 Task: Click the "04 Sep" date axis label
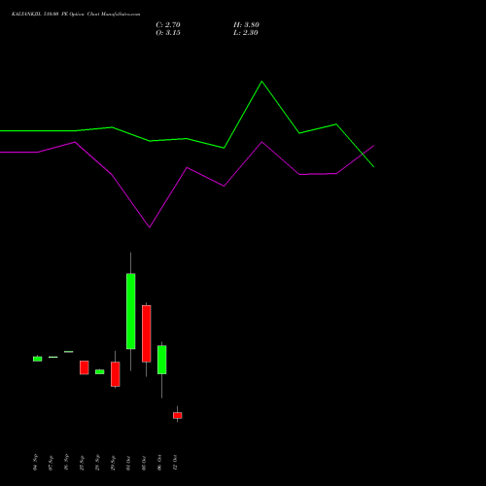click(x=35, y=463)
